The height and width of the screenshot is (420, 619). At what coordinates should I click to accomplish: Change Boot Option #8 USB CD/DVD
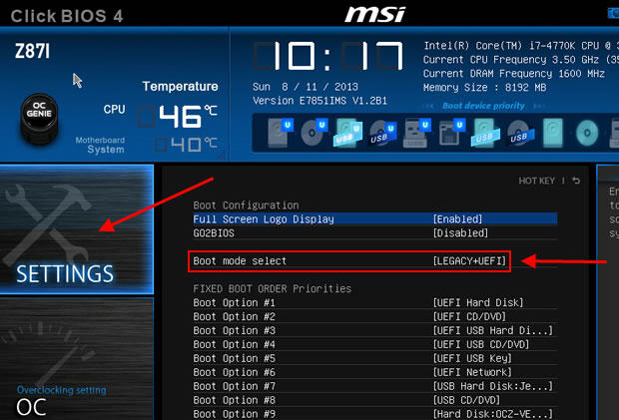click(375, 400)
